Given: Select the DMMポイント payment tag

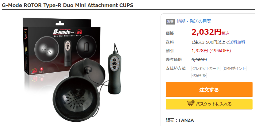Looking at the screenshot, I should [x=234, y=68].
